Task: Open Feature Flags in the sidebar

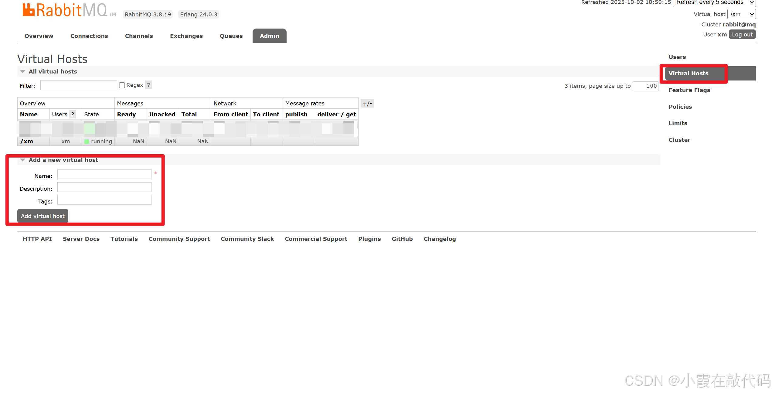Action: tap(689, 90)
